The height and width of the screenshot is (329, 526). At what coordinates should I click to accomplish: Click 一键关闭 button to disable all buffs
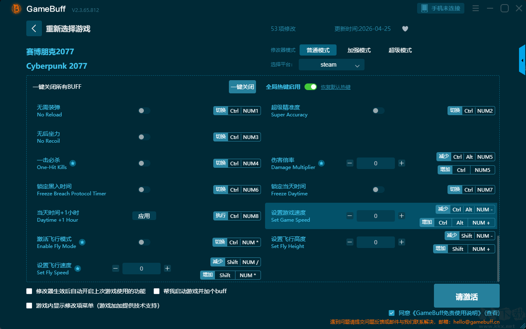[242, 87]
